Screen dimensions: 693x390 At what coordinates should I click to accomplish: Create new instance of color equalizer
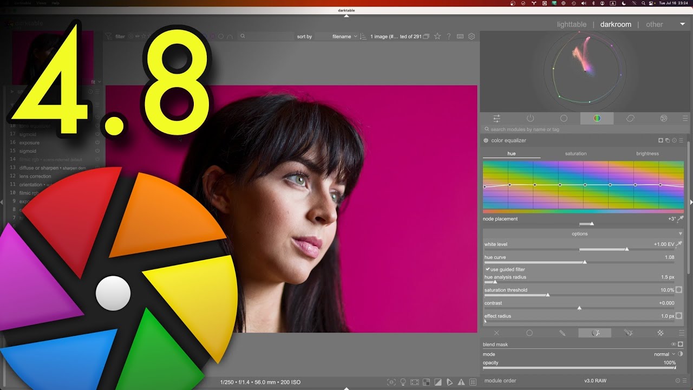click(667, 140)
